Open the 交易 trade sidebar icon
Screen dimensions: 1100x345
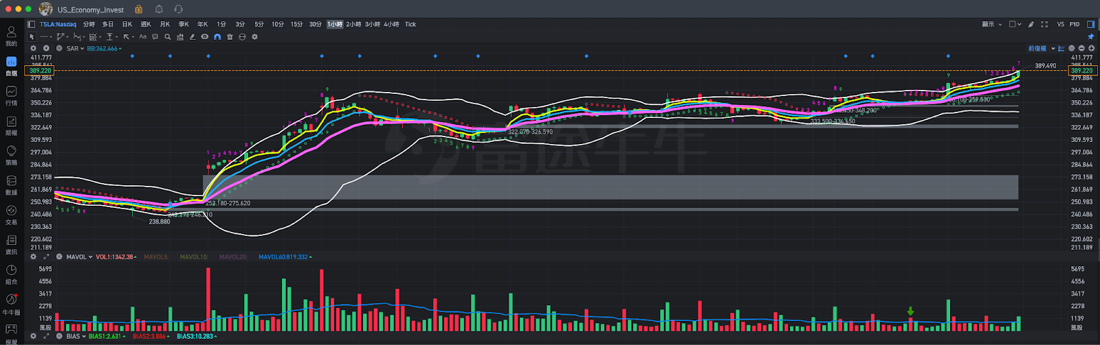point(11,215)
